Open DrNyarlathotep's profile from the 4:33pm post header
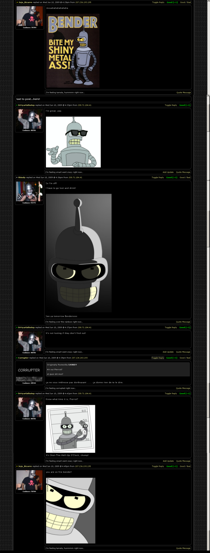 (x=26, y=105)
